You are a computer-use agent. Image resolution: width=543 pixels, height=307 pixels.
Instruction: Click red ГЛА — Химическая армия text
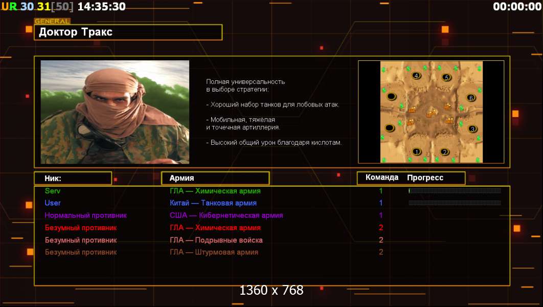pyautogui.click(x=215, y=228)
